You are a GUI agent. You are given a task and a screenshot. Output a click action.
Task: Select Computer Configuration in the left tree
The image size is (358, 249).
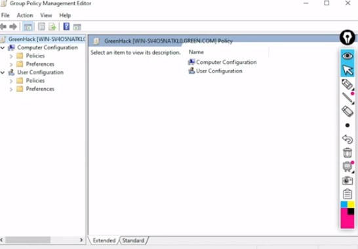47,48
